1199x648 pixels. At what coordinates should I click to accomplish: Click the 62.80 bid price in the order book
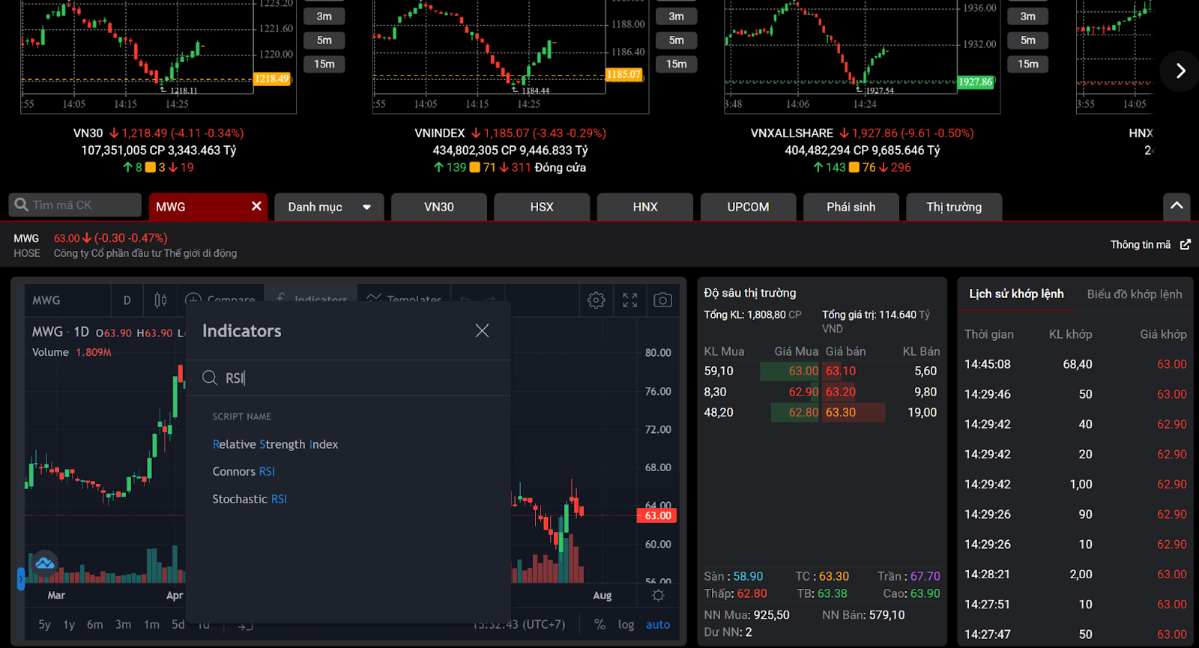click(x=803, y=412)
